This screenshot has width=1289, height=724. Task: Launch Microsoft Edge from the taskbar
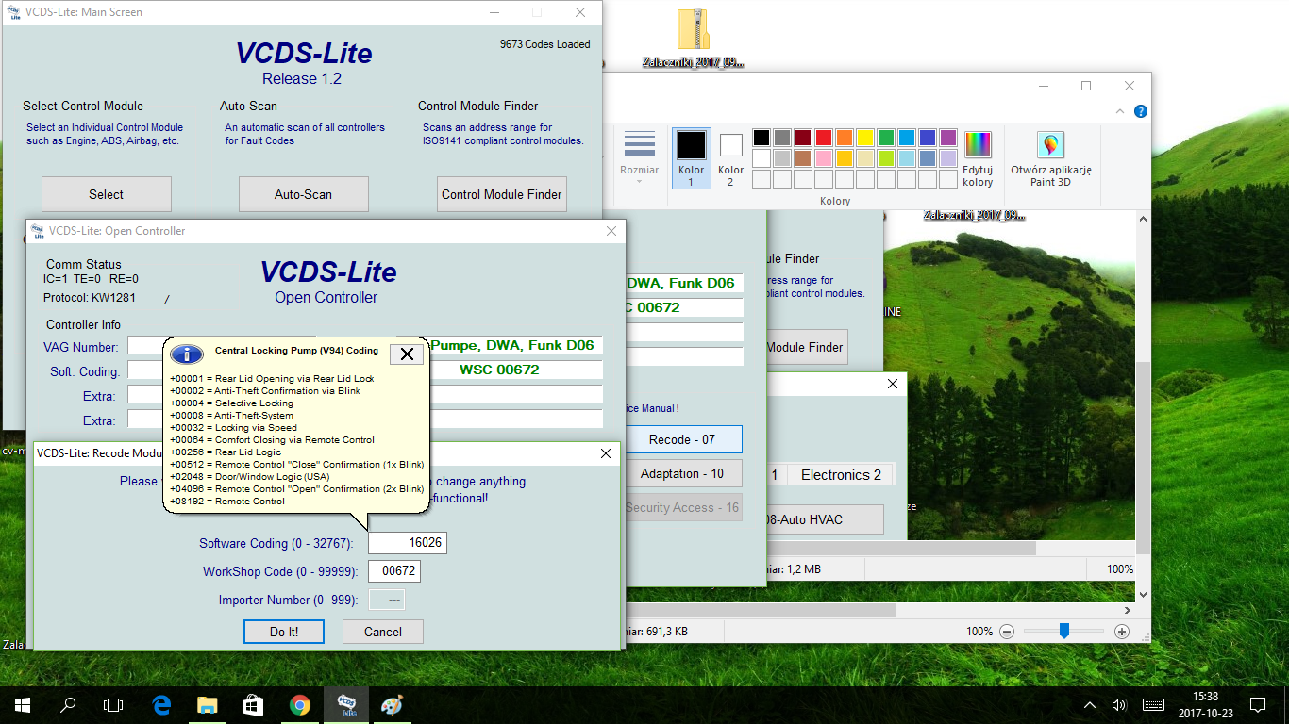[x=161, y=705]
